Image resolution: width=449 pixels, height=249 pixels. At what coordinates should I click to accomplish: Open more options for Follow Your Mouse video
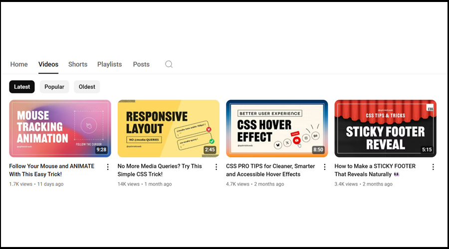tap(108, 167)
